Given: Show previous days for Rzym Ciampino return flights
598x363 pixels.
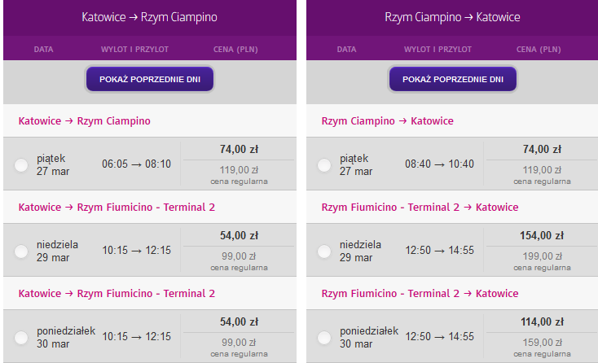Looking at the screenshot, I should click(453, 79).
